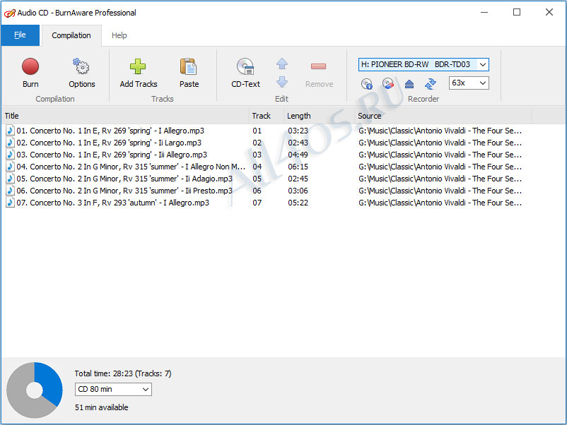The image size is (567, 425).
Task: Click the 'Total time: 28:23 (Tracks: 7)' text
Action: pos(123,373)
